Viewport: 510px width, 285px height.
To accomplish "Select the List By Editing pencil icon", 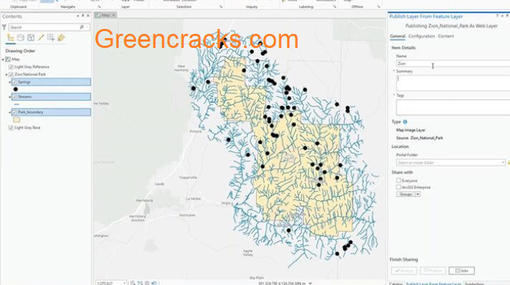I will point(40,37).
